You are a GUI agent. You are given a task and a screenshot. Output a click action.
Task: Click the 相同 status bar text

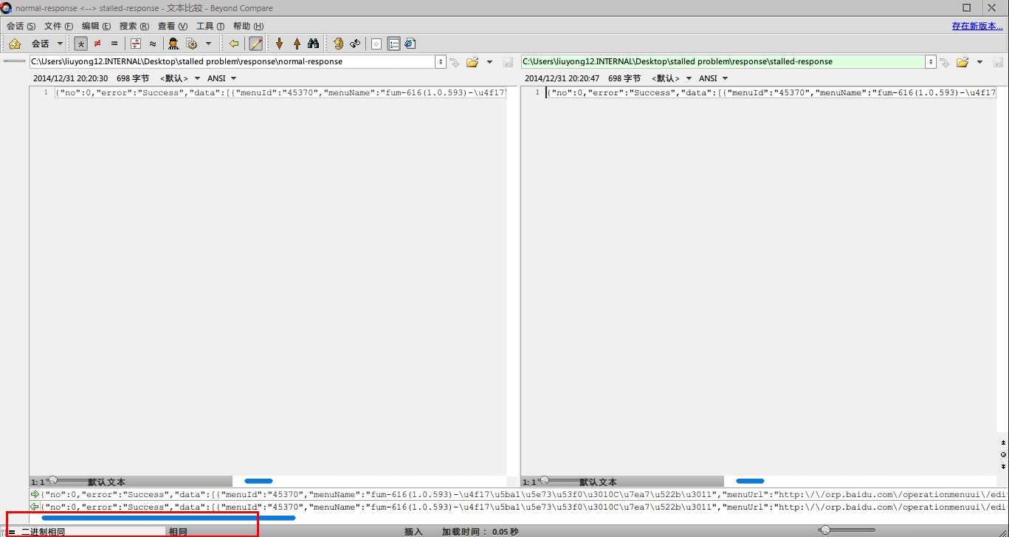178,532
